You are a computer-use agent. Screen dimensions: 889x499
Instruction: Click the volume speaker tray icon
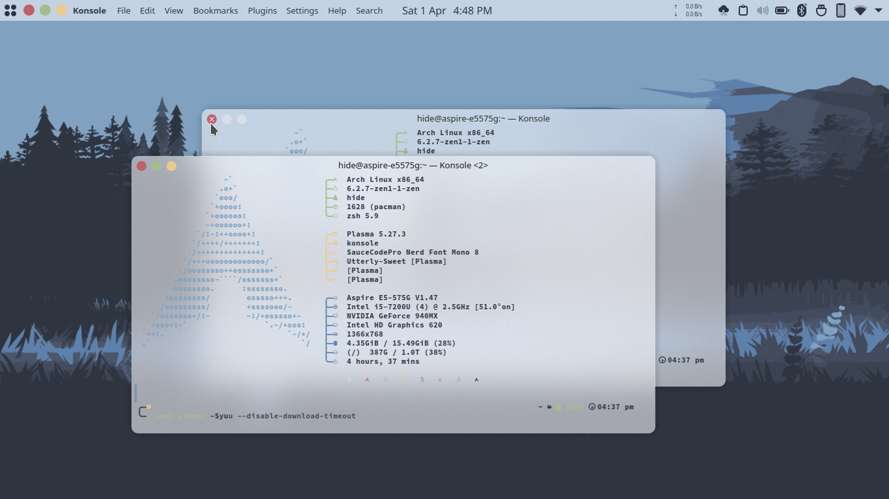(763, 10)
